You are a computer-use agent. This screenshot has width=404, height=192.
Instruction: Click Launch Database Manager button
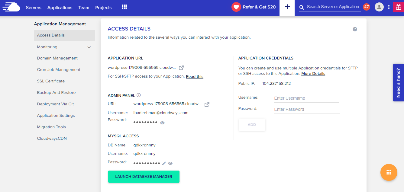(x=144, y=177)
